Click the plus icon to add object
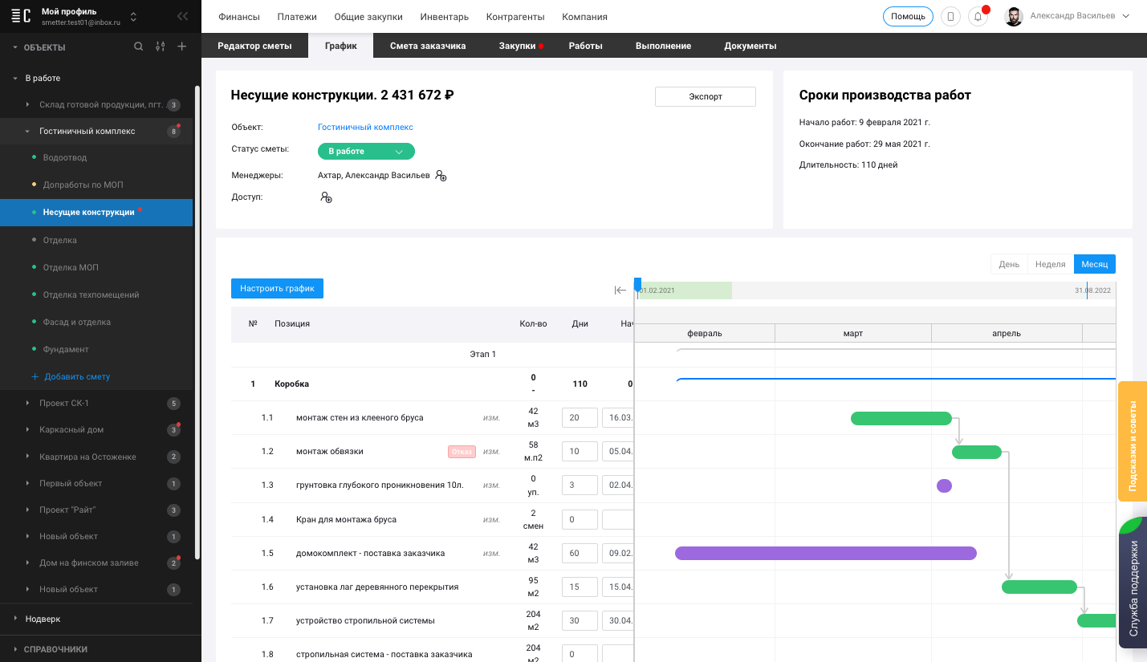This screenshot has width=1147, height=662. click(182, 47)
